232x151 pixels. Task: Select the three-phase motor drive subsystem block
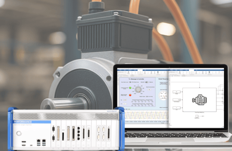(x=199, y=100)
